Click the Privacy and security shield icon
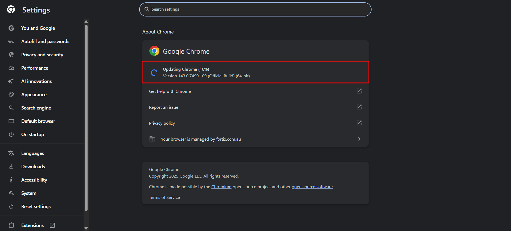This screenshot has width=511, height=231. 11,55
